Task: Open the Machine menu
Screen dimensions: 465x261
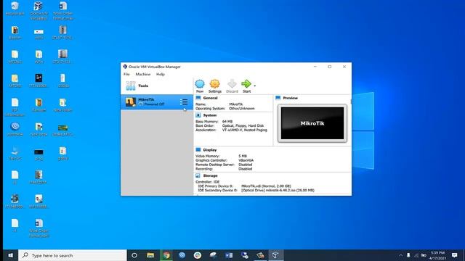Action: pyautogui.click(x=143, y=74)
